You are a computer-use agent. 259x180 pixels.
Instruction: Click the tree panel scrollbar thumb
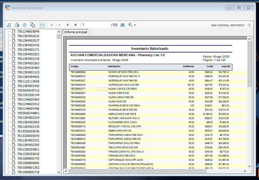tap(59, 36)
